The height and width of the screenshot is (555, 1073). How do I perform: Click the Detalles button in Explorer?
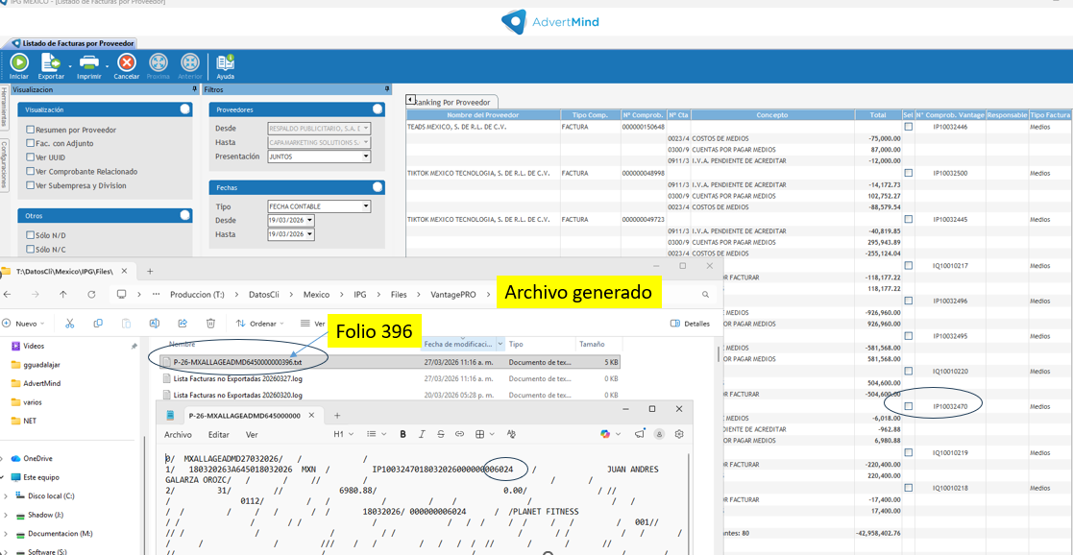click(691, 324)
